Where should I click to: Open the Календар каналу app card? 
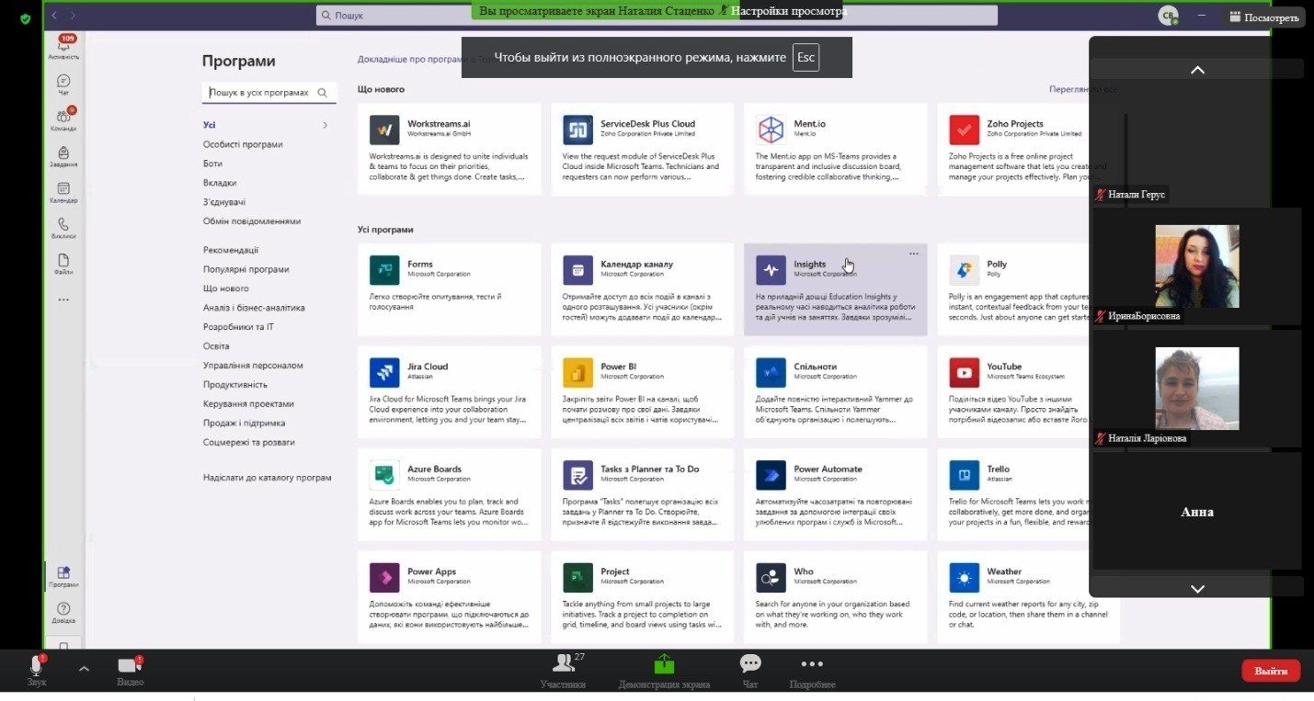click(x=642, y=289)
